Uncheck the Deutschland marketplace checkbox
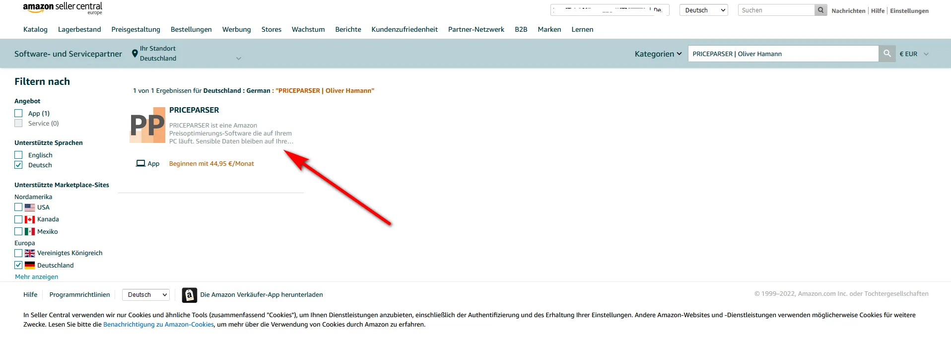 (x=18, y=265)
